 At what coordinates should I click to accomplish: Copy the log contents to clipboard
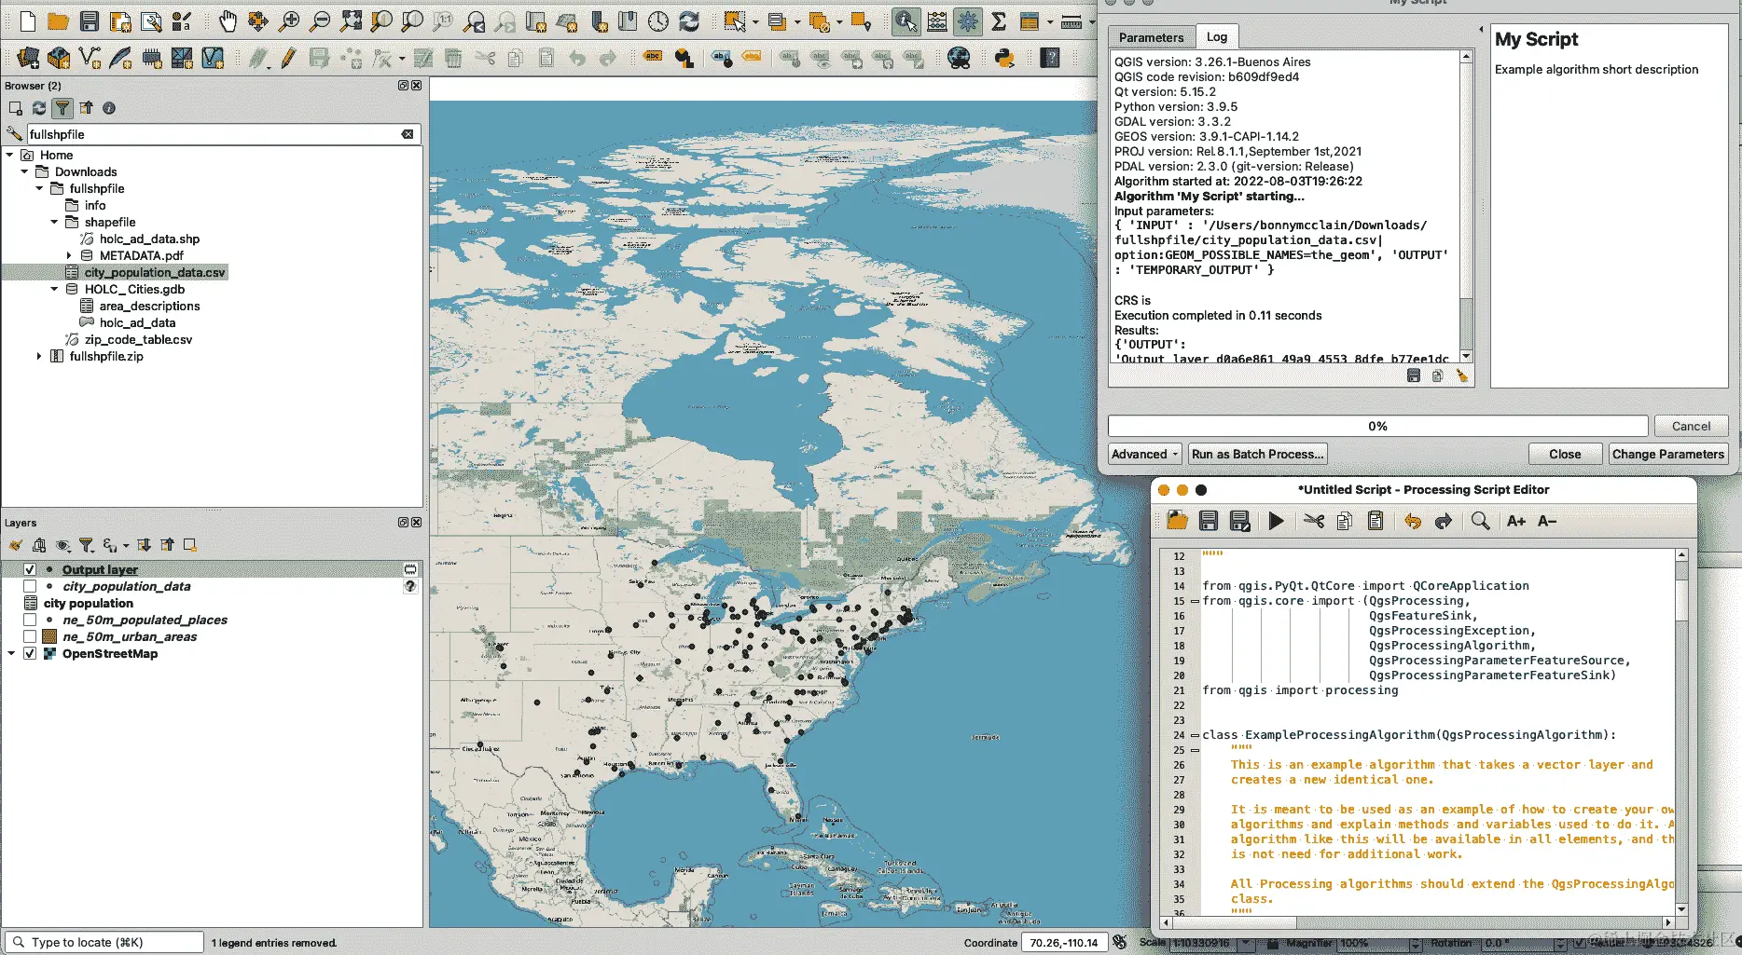1437,375
